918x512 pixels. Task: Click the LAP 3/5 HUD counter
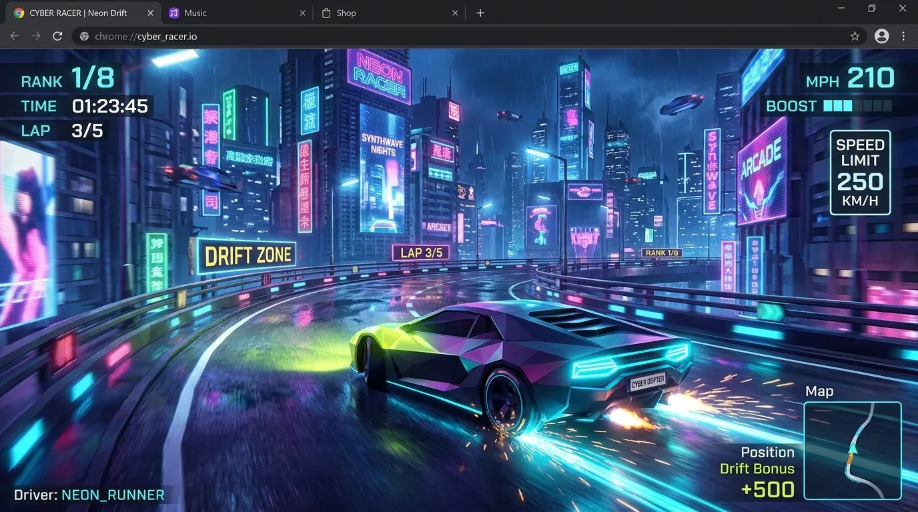(x=62, y=130)
